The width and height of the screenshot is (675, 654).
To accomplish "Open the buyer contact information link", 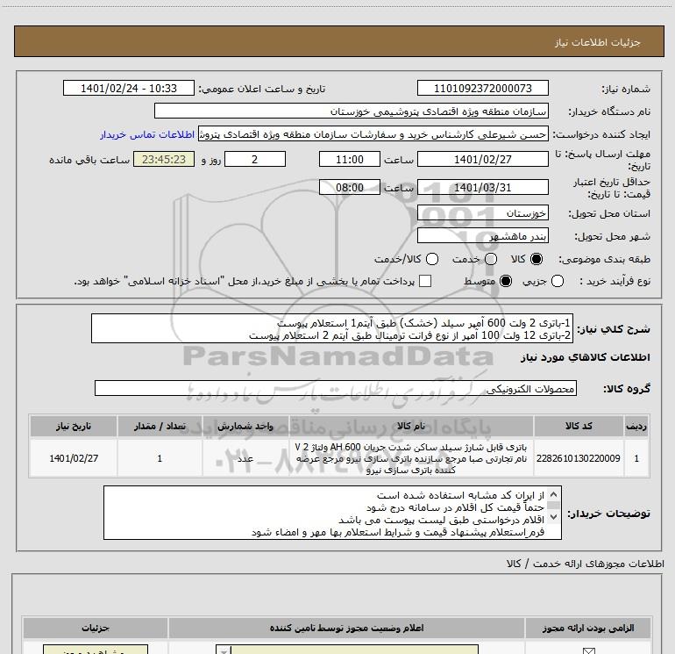I will (x=147, y=134).
